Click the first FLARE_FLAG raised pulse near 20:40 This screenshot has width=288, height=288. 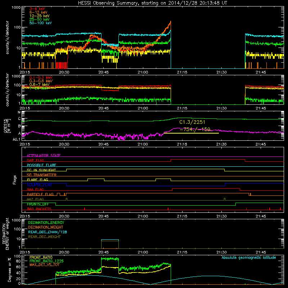96,179
